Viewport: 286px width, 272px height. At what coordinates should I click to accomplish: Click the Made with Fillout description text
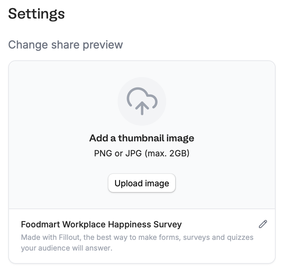(137, 242)
